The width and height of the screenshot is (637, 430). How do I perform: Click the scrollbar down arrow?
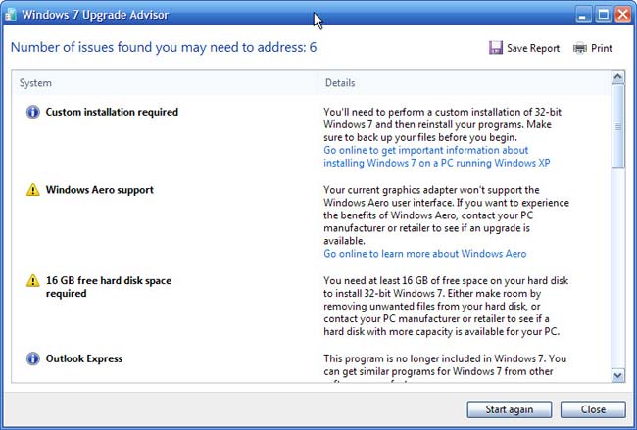618,375
